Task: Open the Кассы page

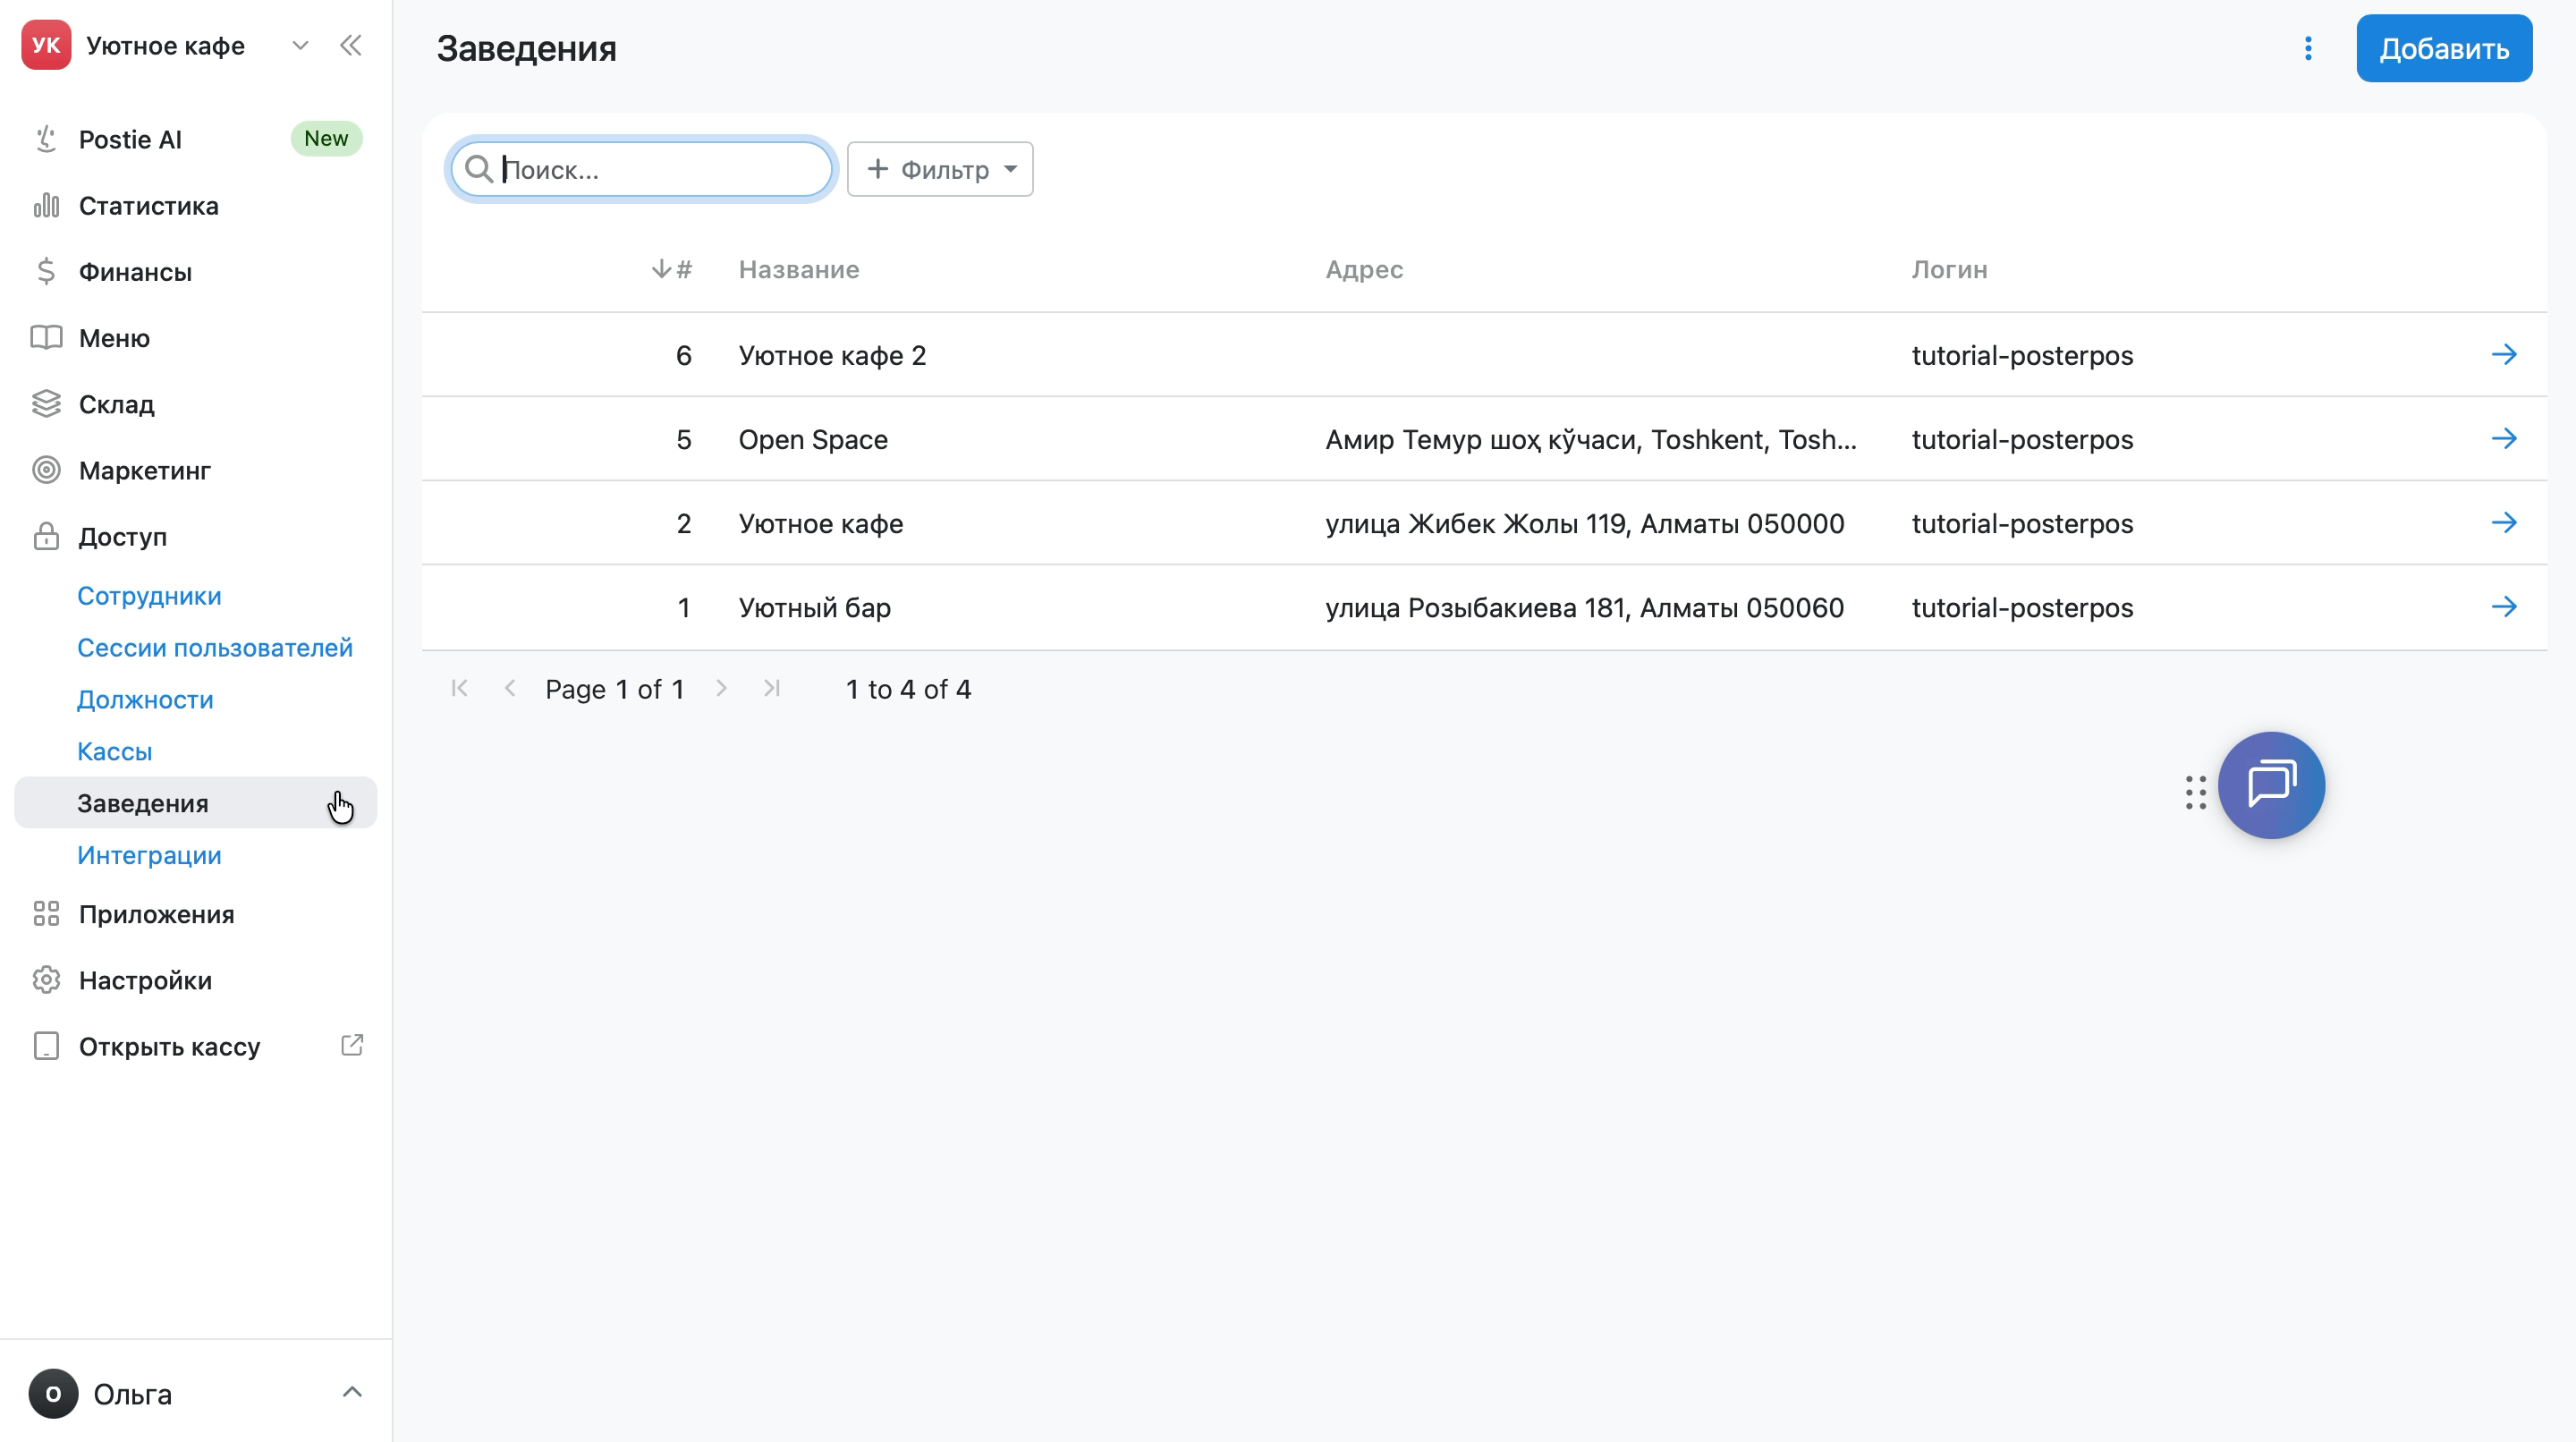Action: pyautogui.click(x=115, y=751)
